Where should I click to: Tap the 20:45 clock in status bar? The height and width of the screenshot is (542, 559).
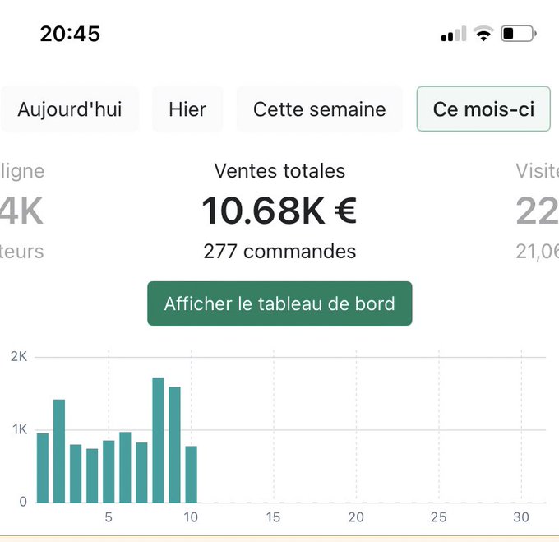pos(70,34)
